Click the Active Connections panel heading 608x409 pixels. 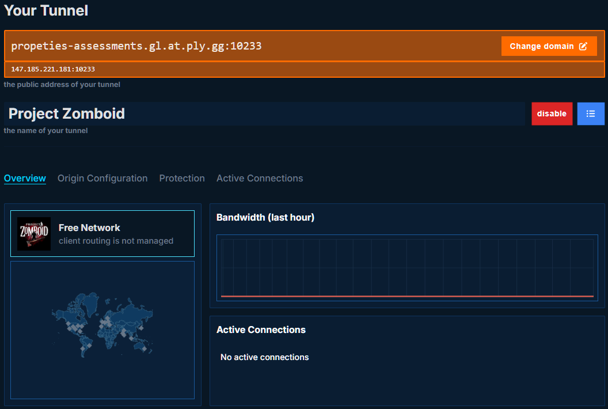[261, 330]
